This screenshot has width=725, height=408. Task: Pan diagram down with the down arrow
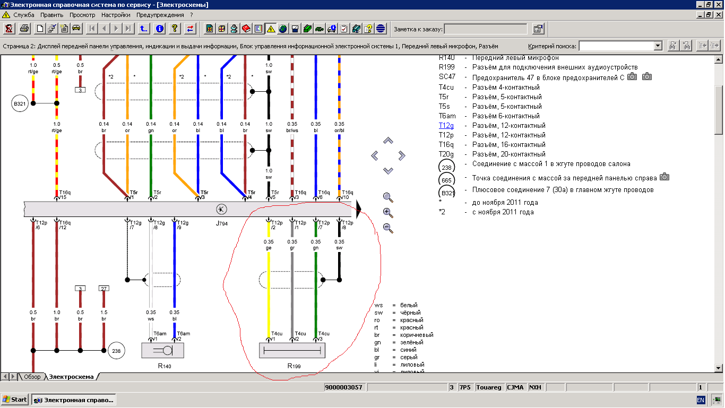pyautogui.click(x=388, y=170)
